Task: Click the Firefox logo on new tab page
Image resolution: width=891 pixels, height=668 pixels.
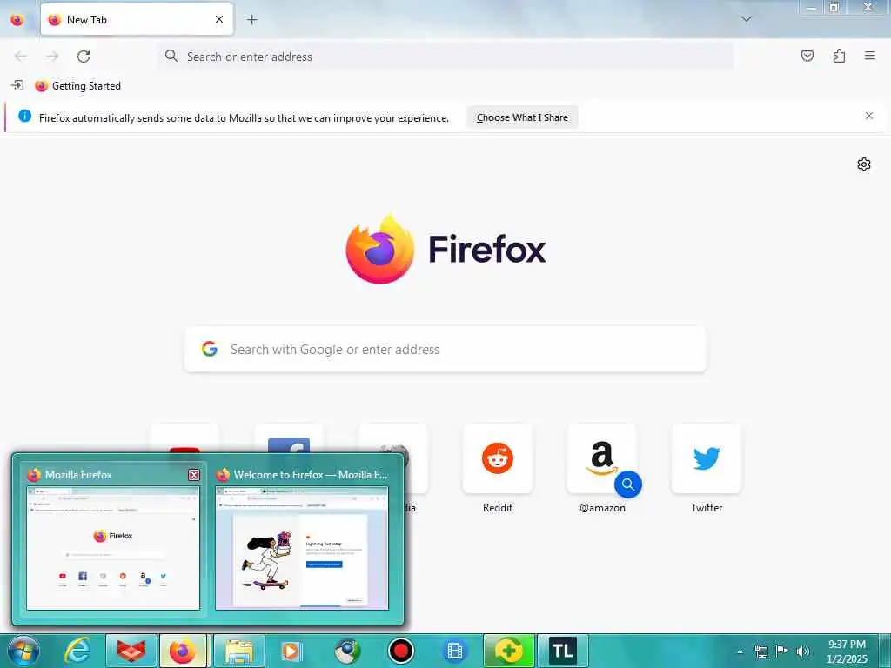Action: click(380, 249)
